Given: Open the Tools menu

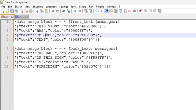Looking at the screenshot, I should tap(73, 7).
